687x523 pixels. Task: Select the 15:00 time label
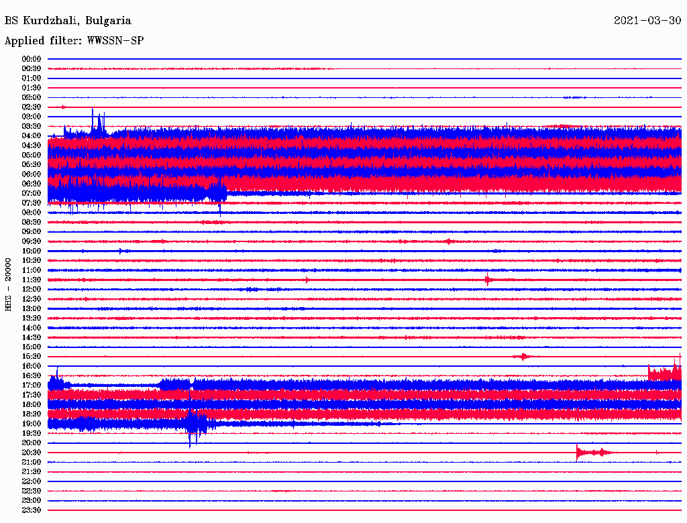[32, 347]
